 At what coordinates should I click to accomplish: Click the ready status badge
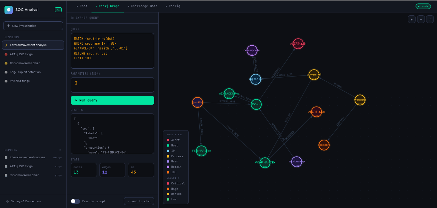(x=423, y=6)
